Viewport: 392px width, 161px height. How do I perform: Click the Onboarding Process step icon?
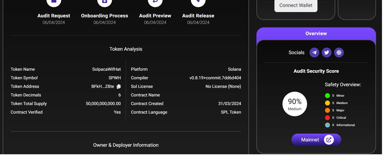105,2
